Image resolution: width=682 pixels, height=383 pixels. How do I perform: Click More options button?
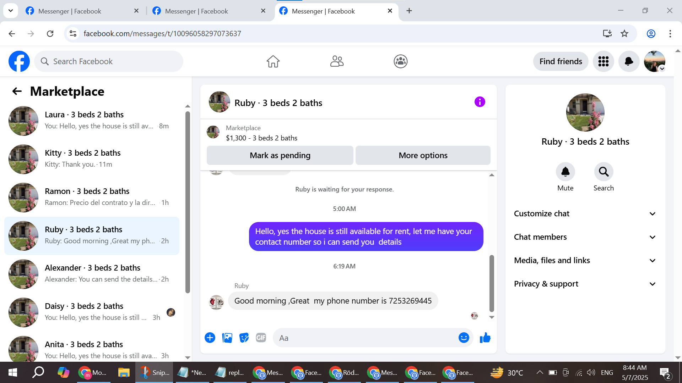tap(423, 156)
